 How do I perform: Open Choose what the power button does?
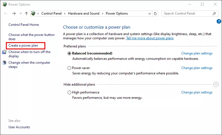[32, 37]
